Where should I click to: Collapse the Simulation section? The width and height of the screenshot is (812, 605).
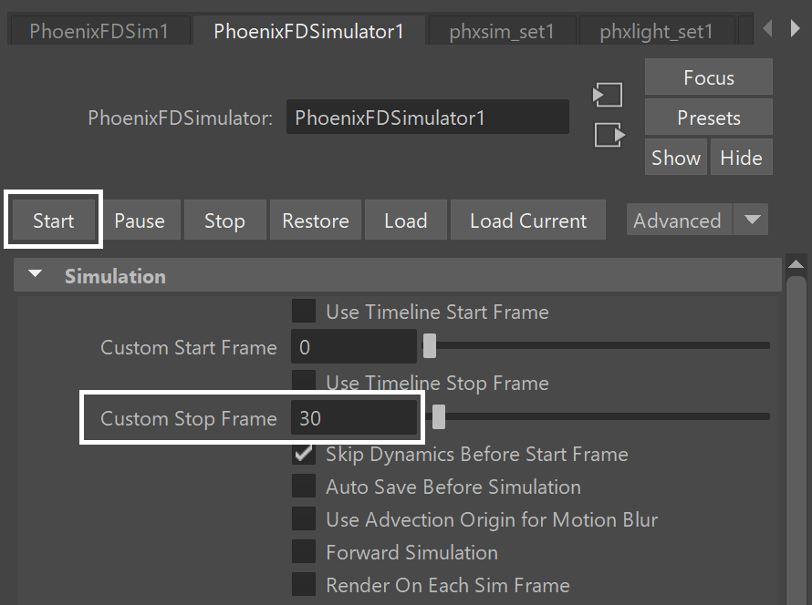tap(36, 274)
